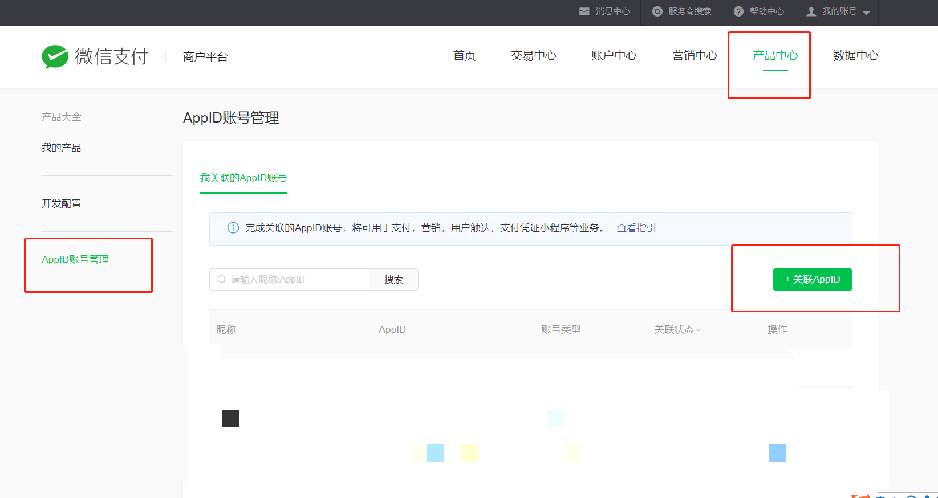Open 我的产品 in the sidebar
This screenshot has height=498, width=938.
pyautogui.click(x=61, y=148)
